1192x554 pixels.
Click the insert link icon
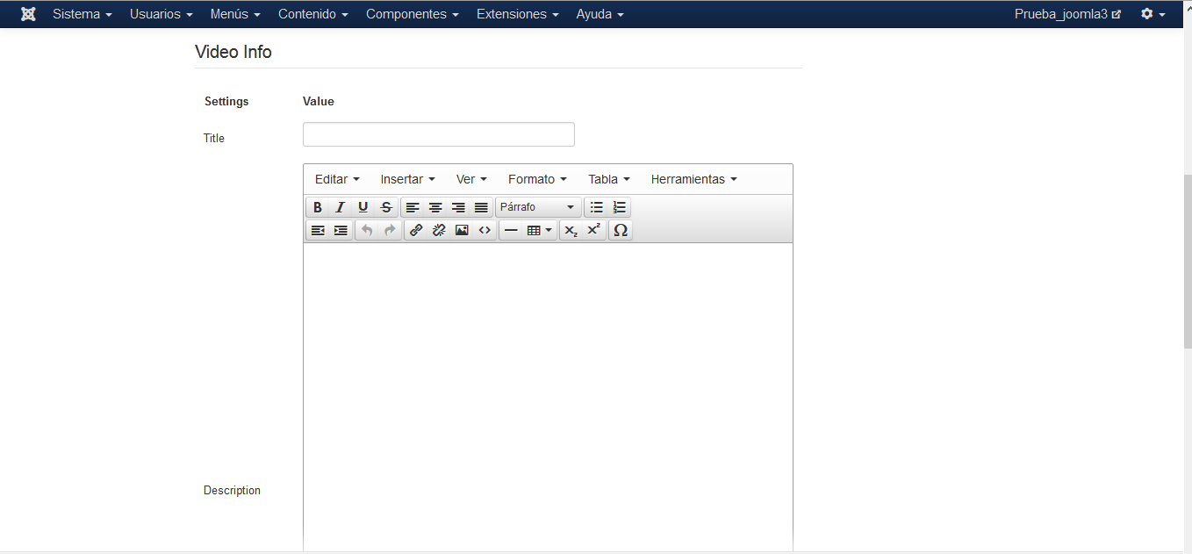point(416,231)
